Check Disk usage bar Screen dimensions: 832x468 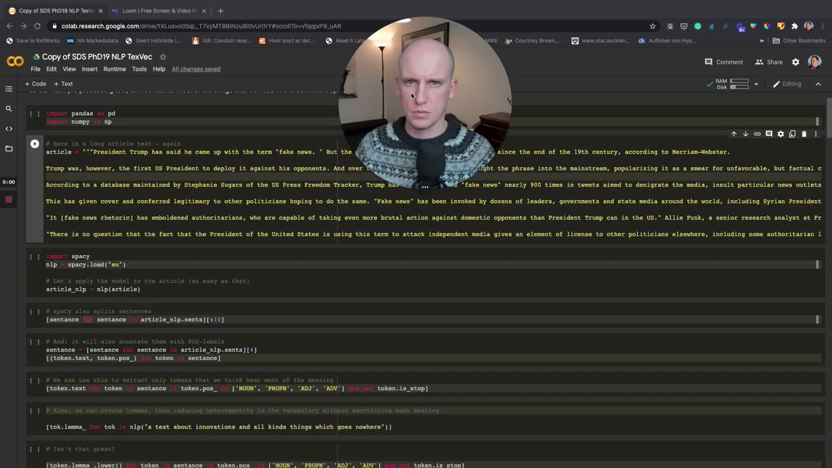[x=739, y=86]
